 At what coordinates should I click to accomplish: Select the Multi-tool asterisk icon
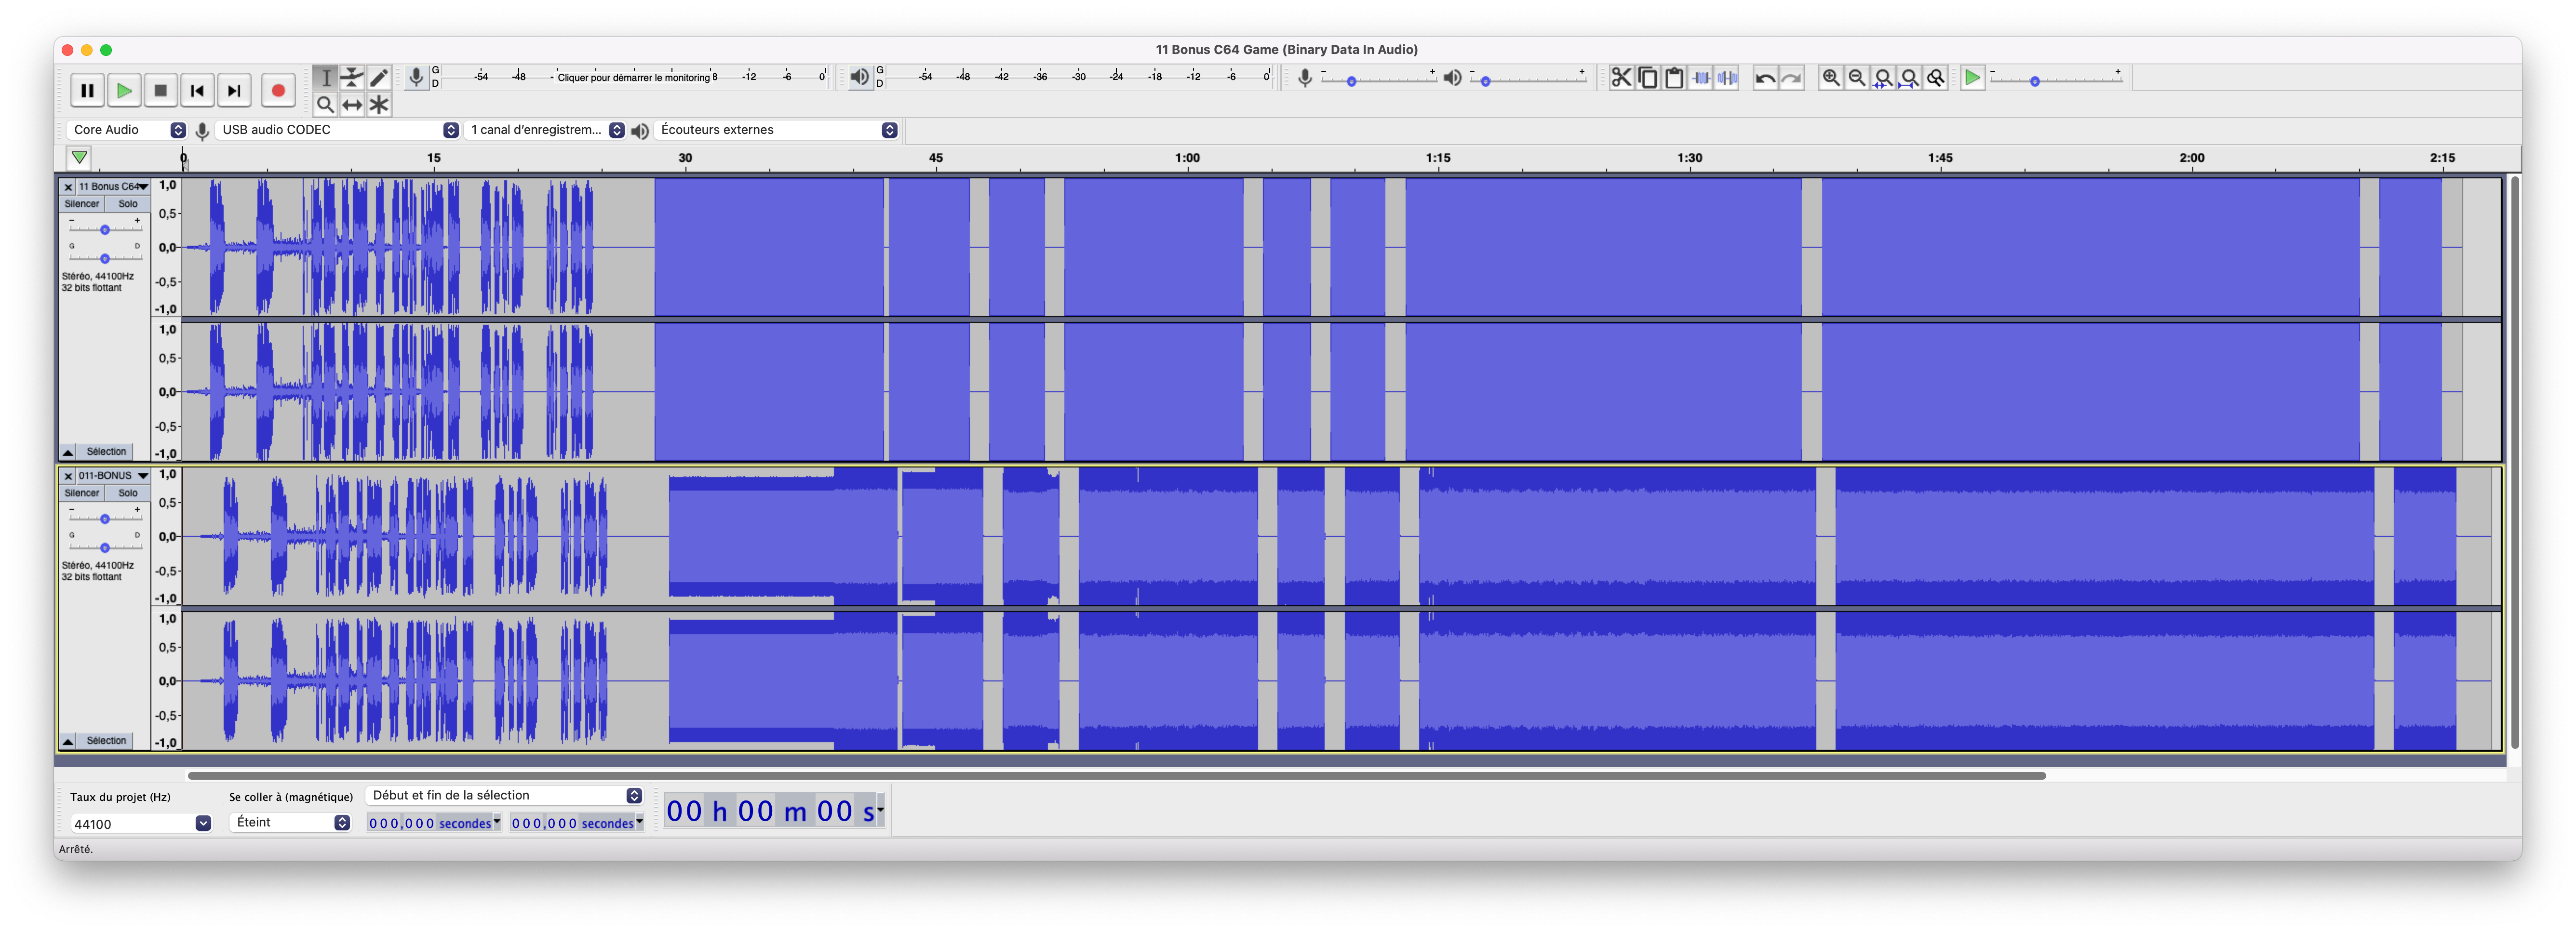[379, 104]
